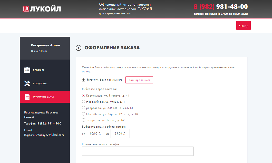Click into the 23:00 warehouse end time field
The width and height of the screenshot is (272, 163).
(x=120, y=134)
